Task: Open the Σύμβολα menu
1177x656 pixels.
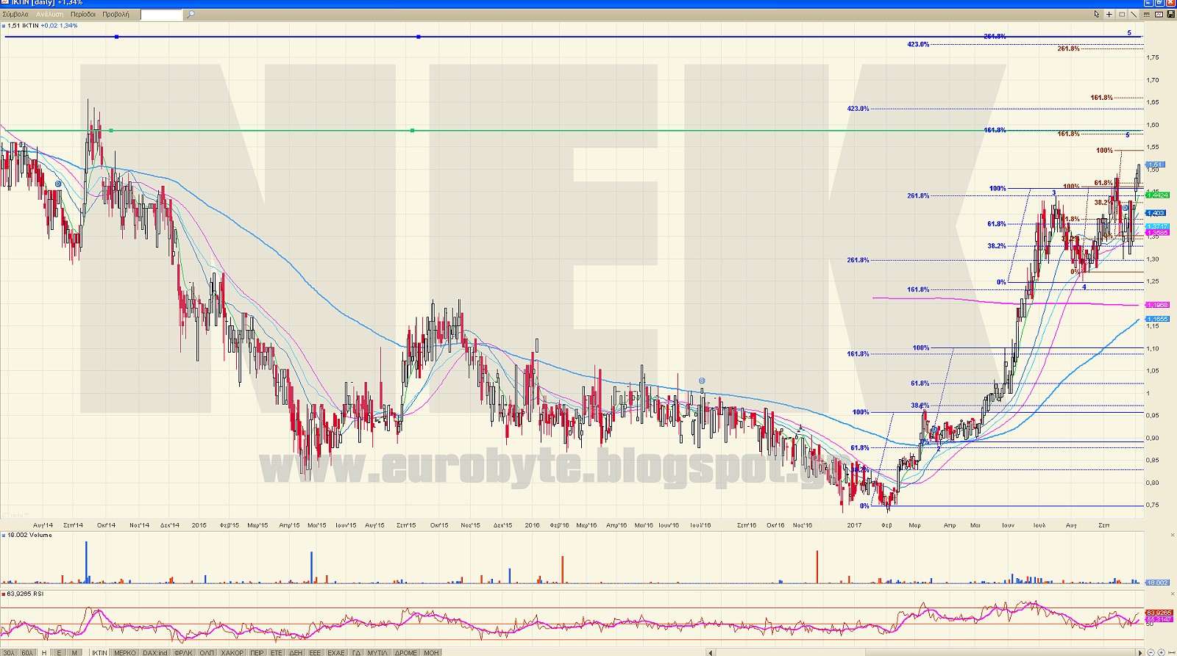Action: (15, 14)
